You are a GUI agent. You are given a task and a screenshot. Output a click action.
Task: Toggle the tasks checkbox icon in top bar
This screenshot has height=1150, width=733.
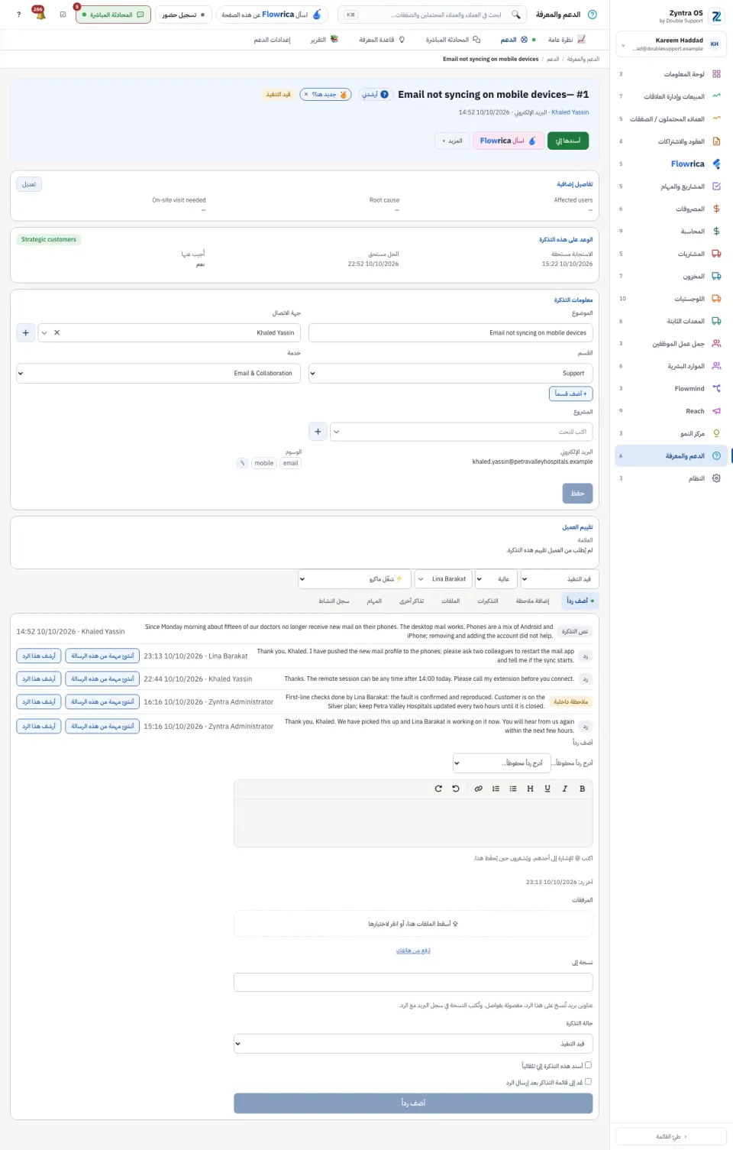63,15
